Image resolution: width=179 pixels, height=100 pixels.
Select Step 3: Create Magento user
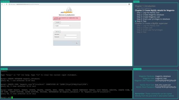[149, 17]
